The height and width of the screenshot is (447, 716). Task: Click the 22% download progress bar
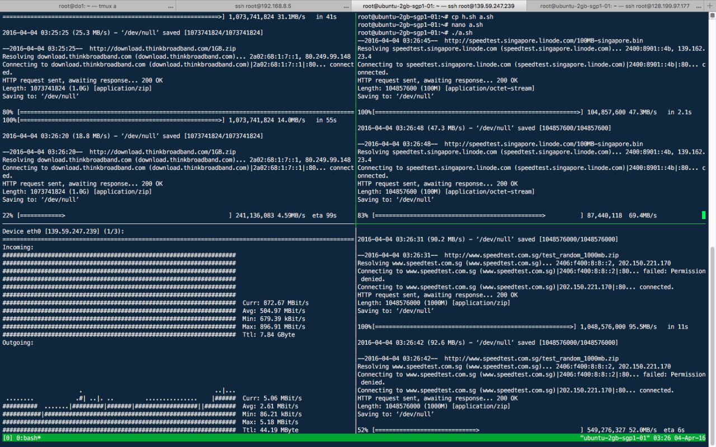[x=125, y=215]
